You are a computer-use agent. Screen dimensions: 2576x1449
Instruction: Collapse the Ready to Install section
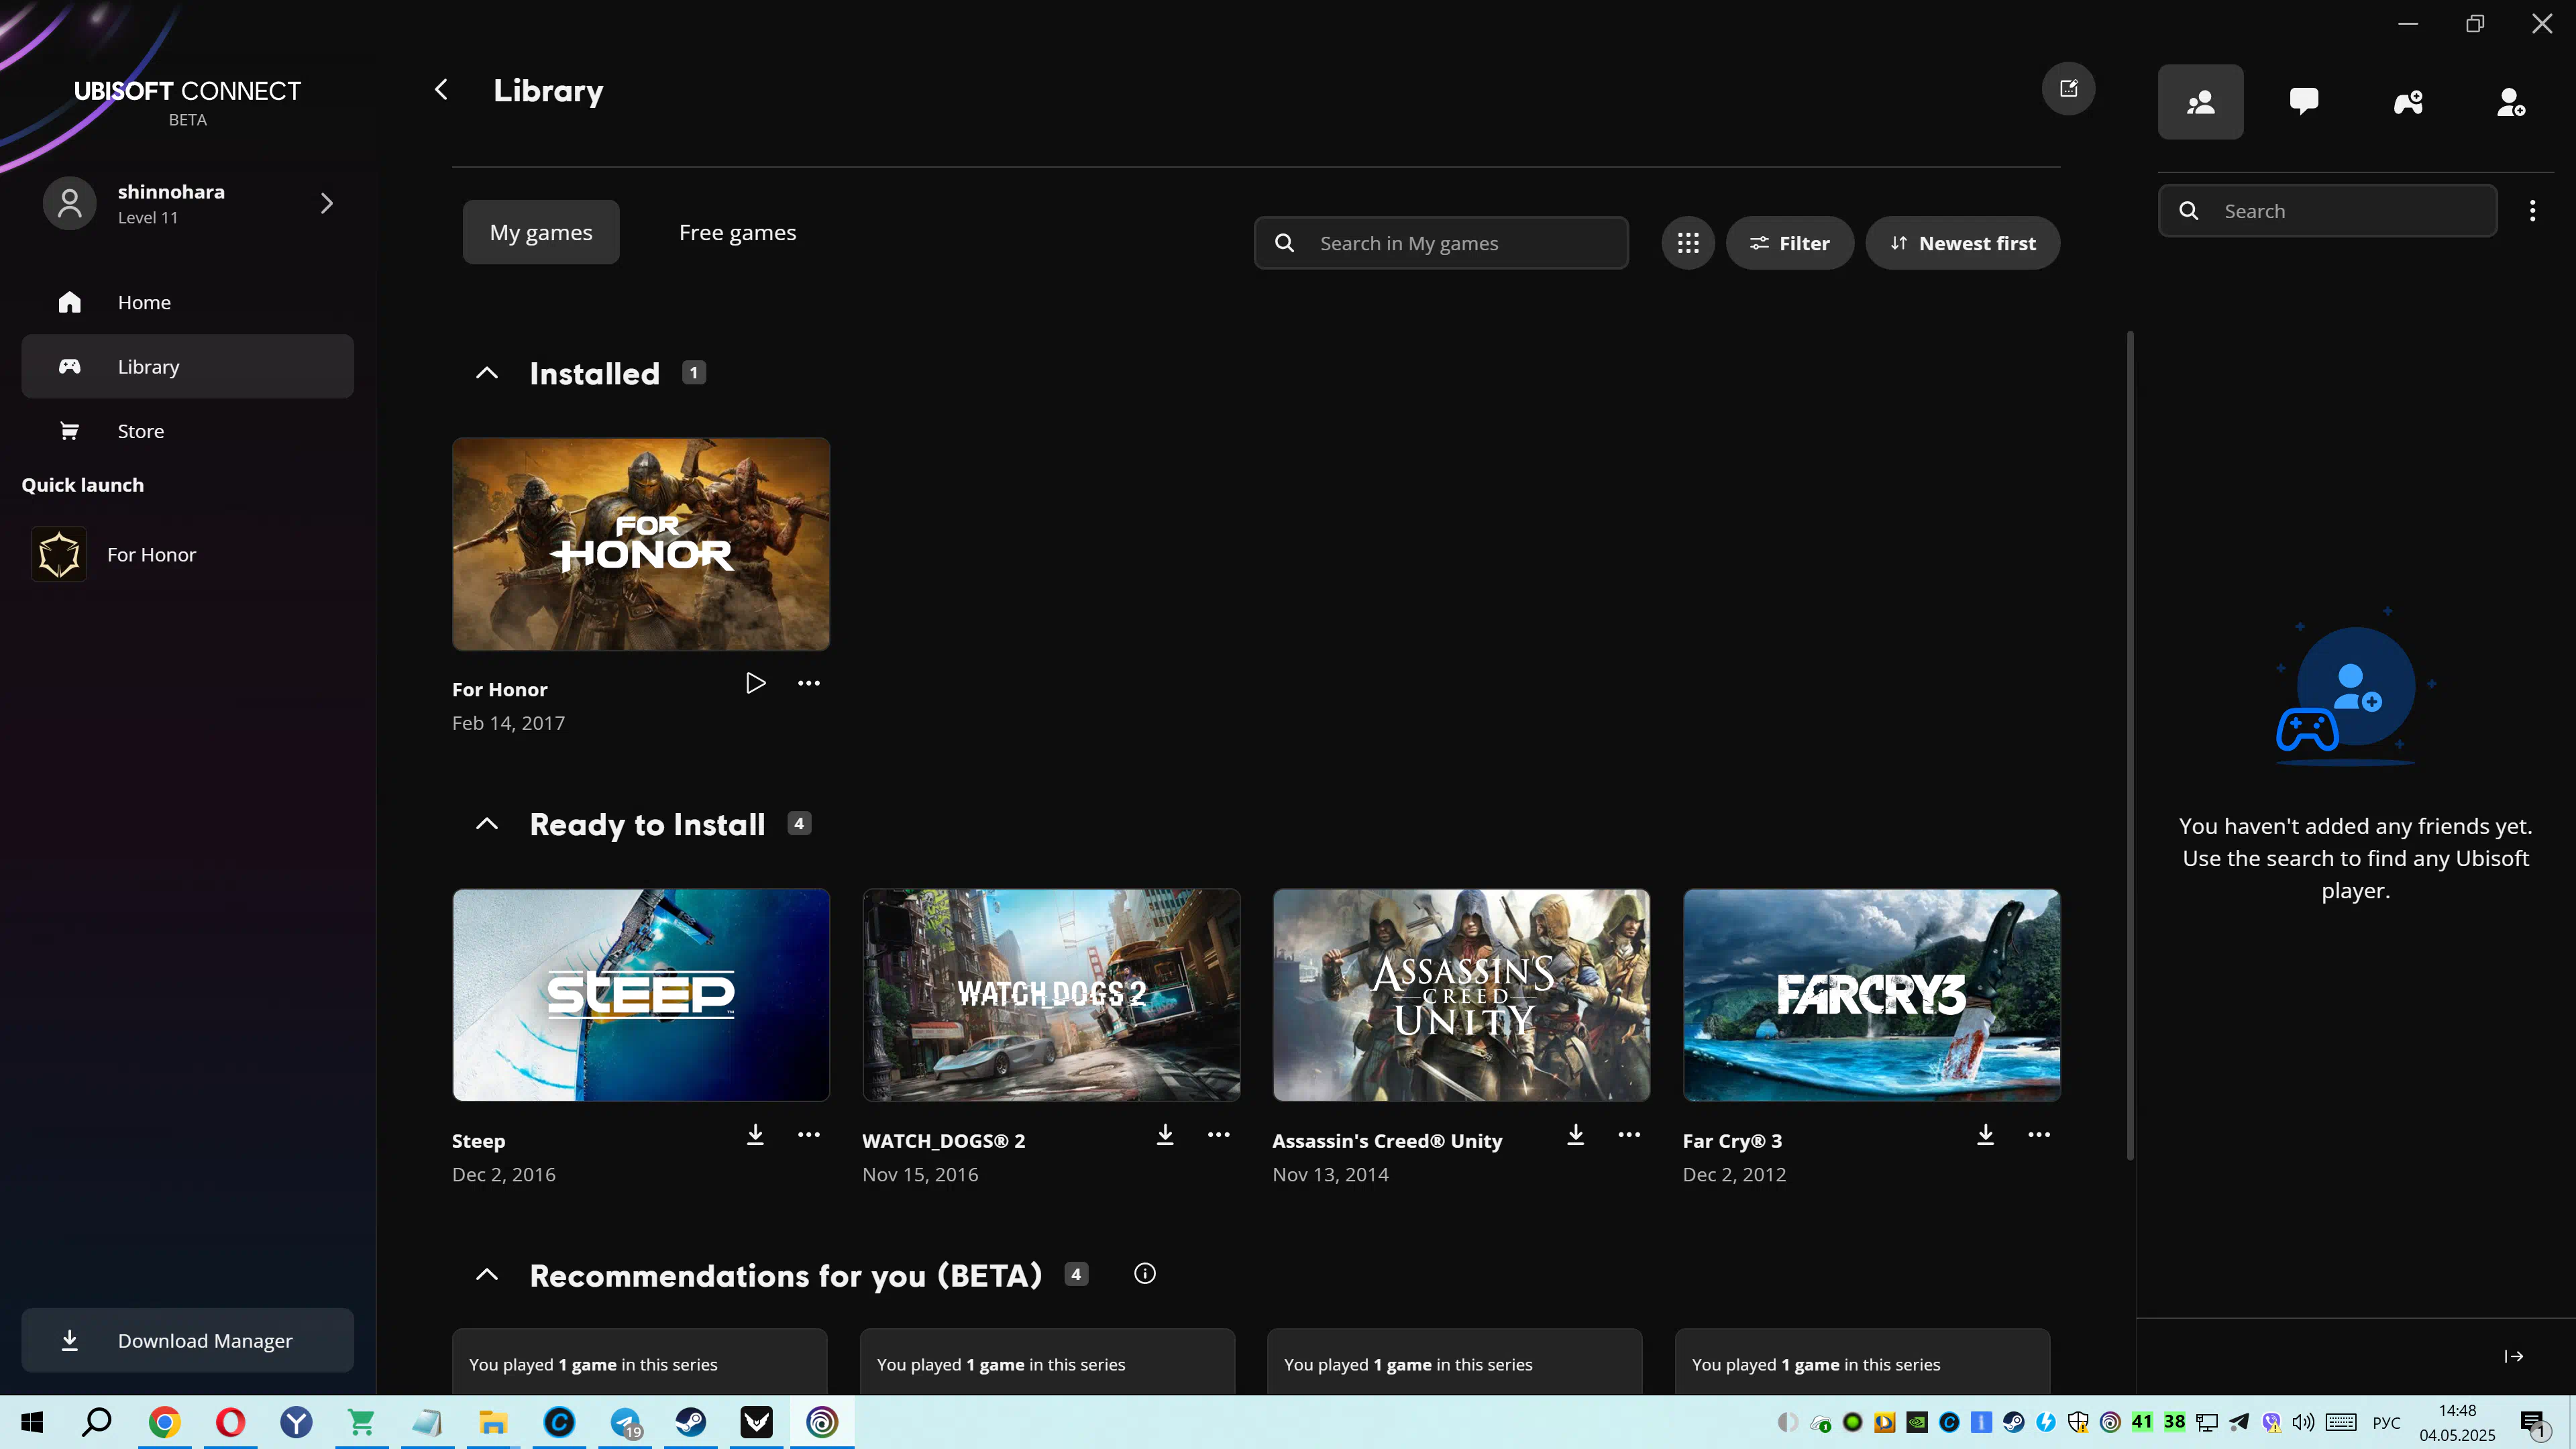(487, 824)
